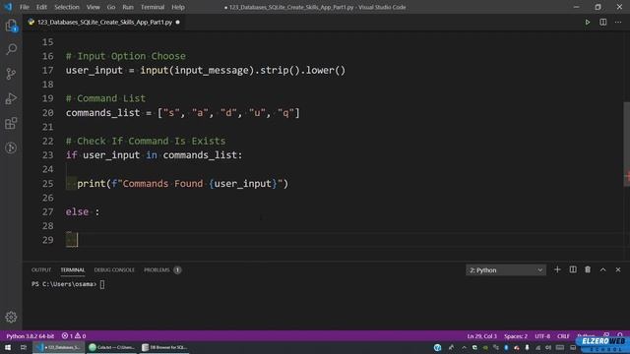Open the Help menu
Viewport: 630px width, 354px height.
point(178,7)
